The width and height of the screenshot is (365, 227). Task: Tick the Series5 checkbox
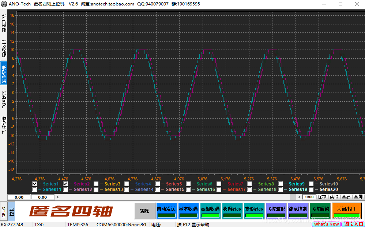[157, 184]
